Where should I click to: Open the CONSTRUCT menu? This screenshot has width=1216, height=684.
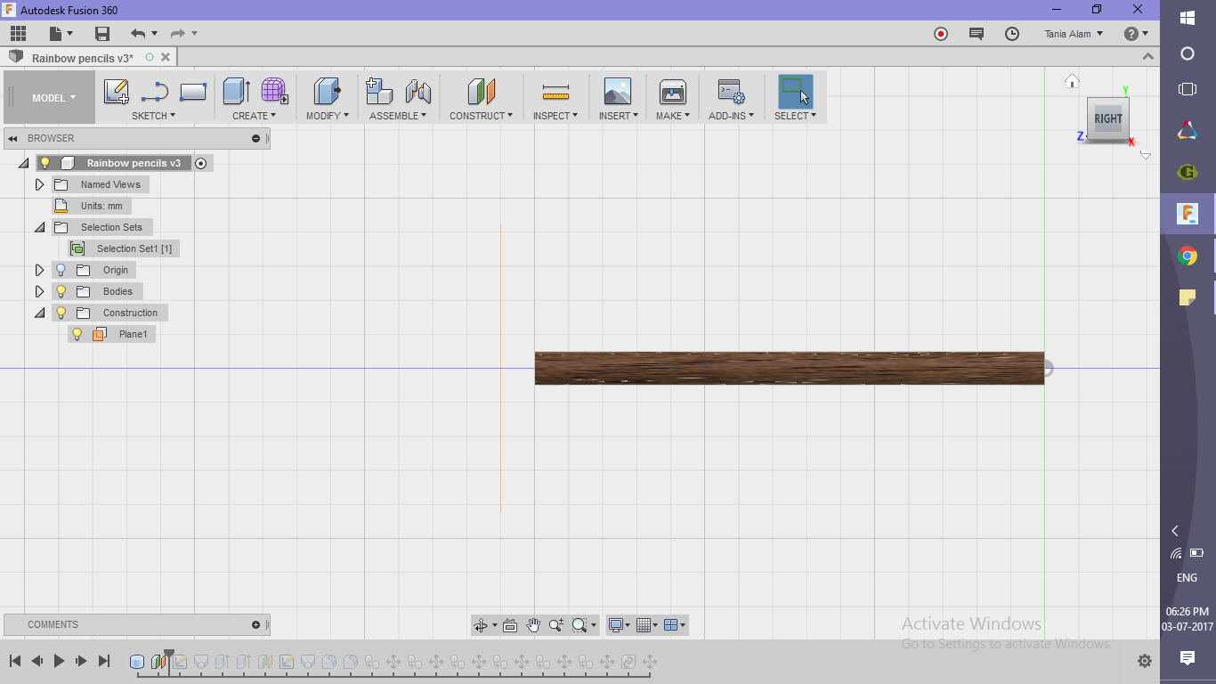(481, 116)
